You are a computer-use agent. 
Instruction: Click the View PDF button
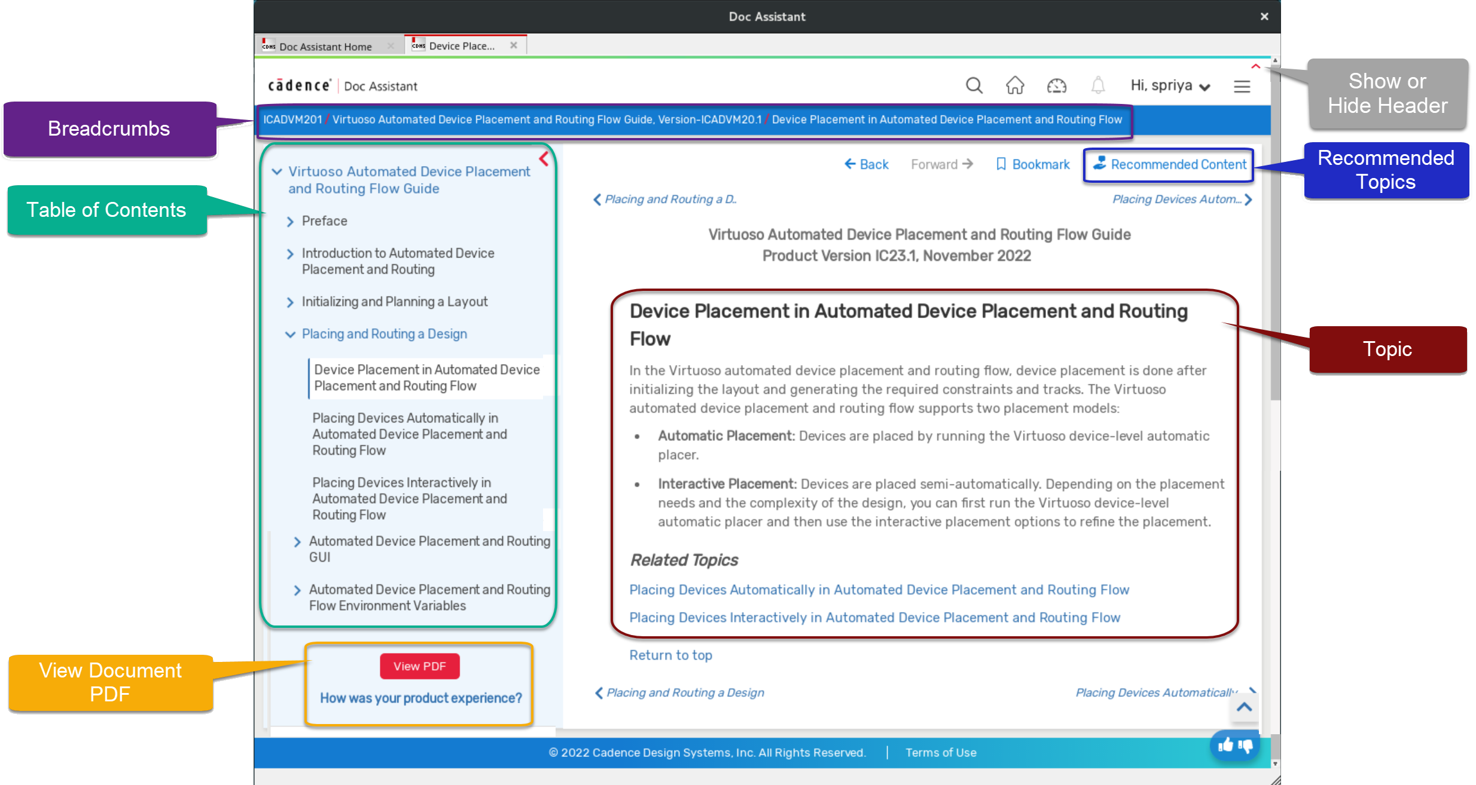[419, 666]
